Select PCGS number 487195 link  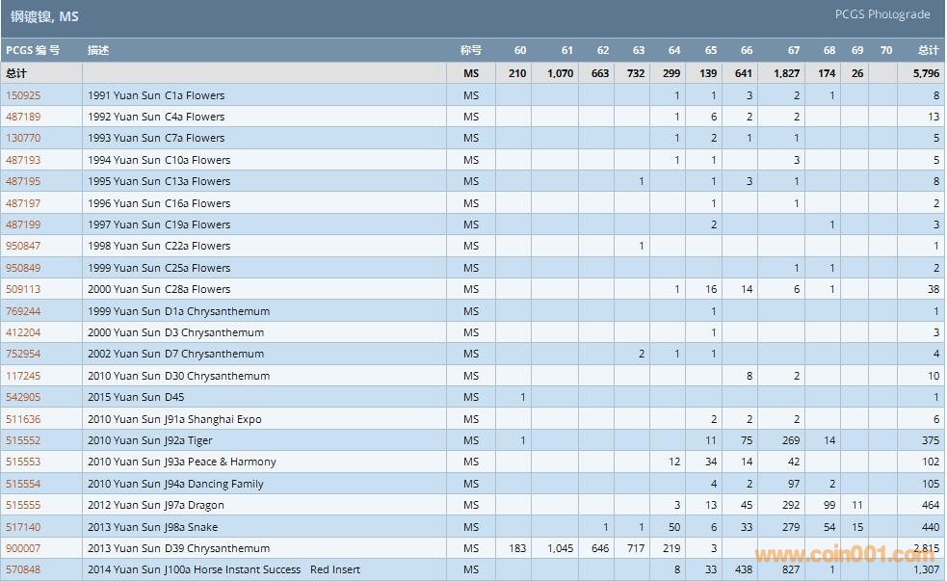[x=23, y=181]
